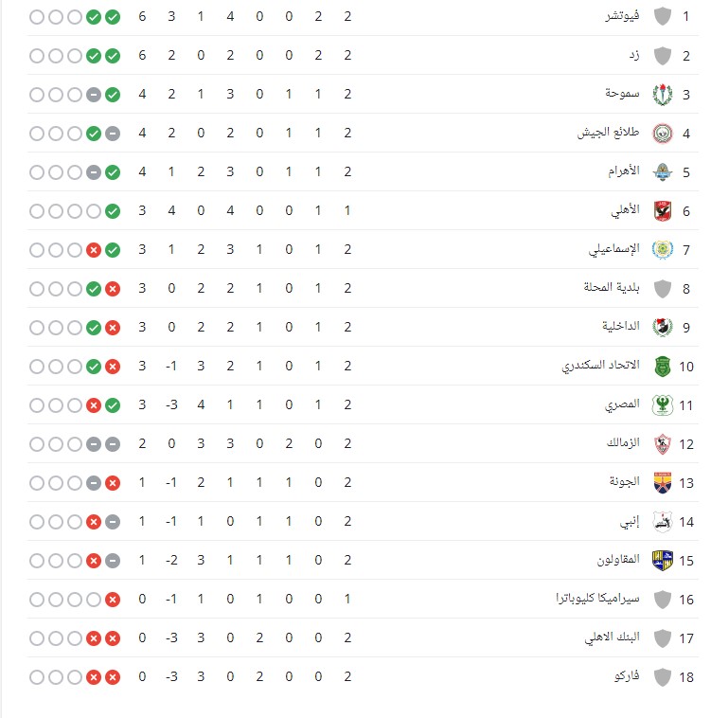
Task: Click the grey placeholder shield beside فاركو
Action: pos(662,676)
